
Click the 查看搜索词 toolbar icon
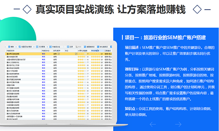pyautogui.click(x=85, y=47)
